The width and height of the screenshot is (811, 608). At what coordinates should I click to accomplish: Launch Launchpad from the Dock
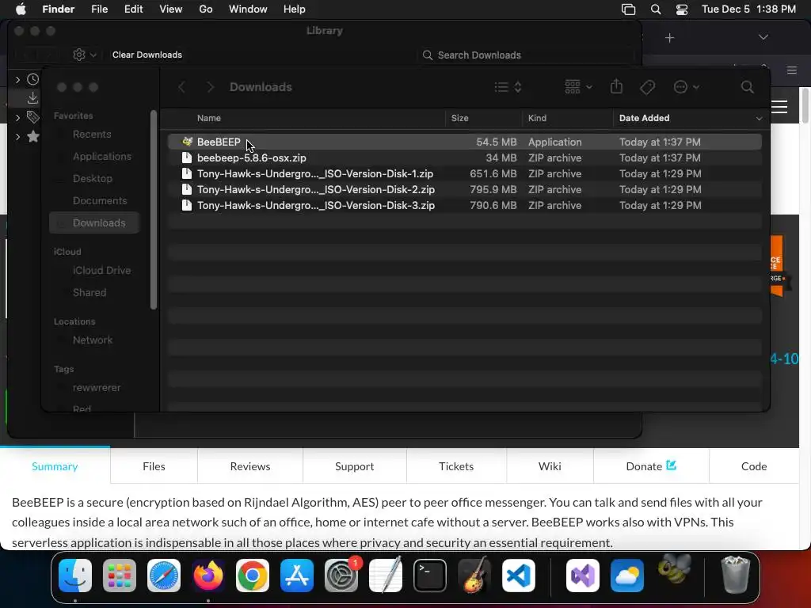pos(120,576)
